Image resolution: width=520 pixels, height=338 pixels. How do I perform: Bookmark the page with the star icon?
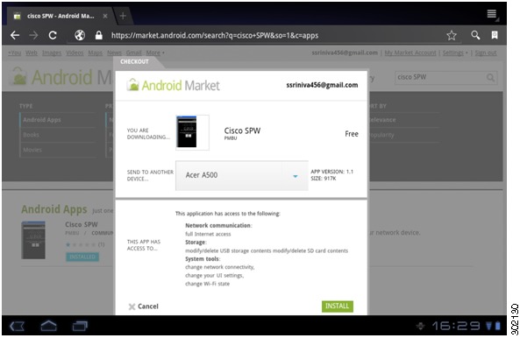(452, 35)
